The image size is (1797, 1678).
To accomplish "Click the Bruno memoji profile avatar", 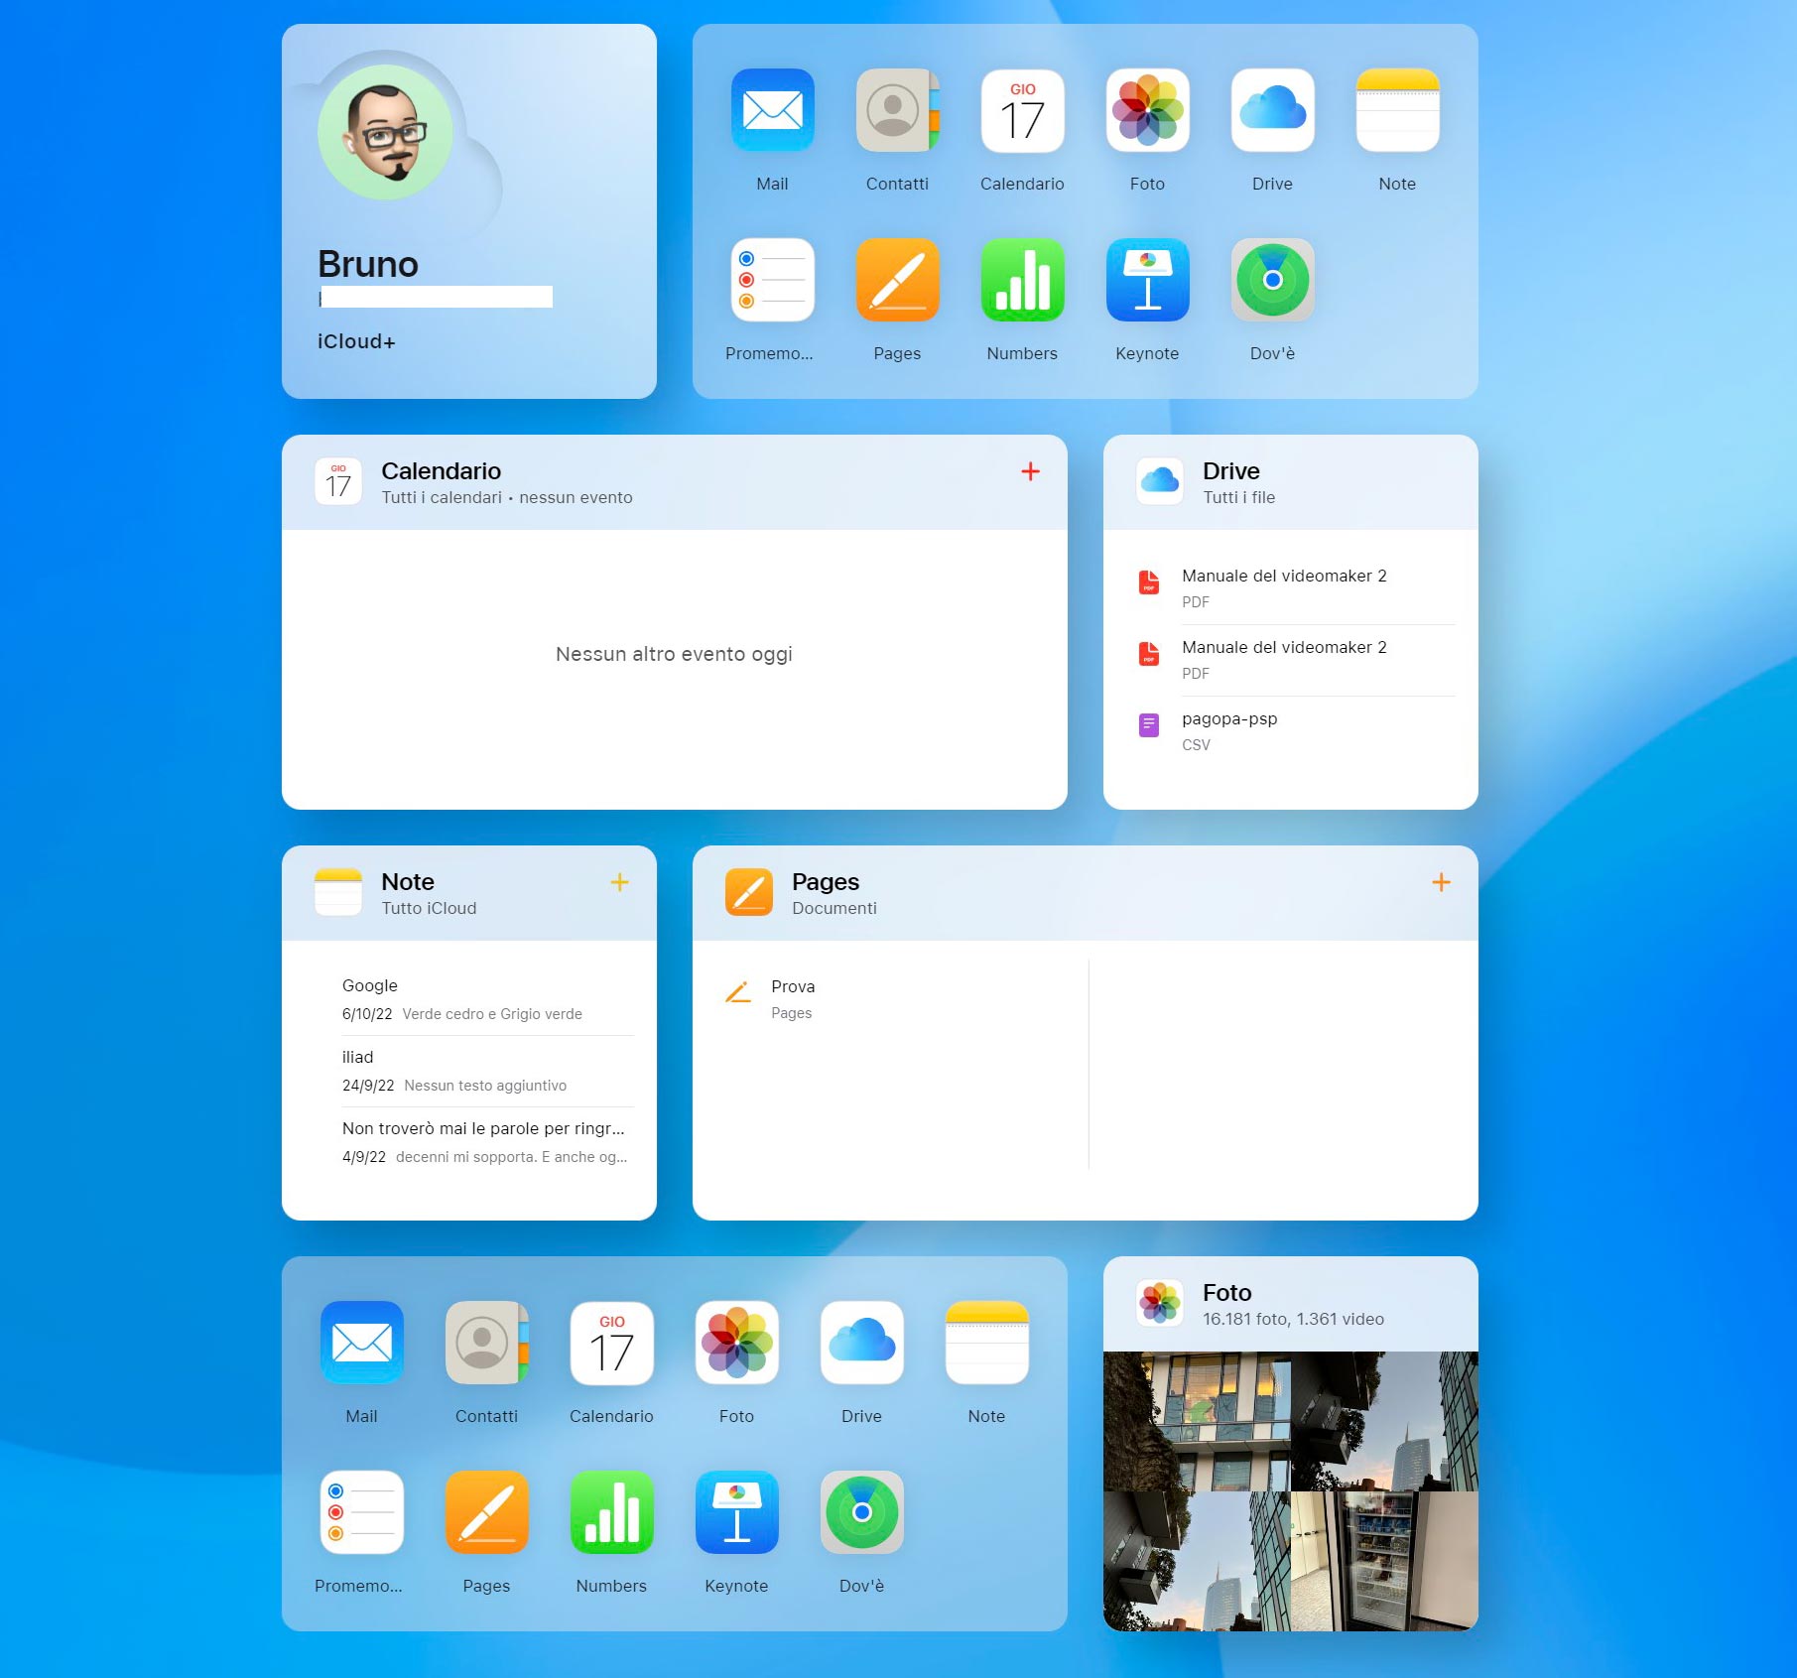I will tap(385, 132).
